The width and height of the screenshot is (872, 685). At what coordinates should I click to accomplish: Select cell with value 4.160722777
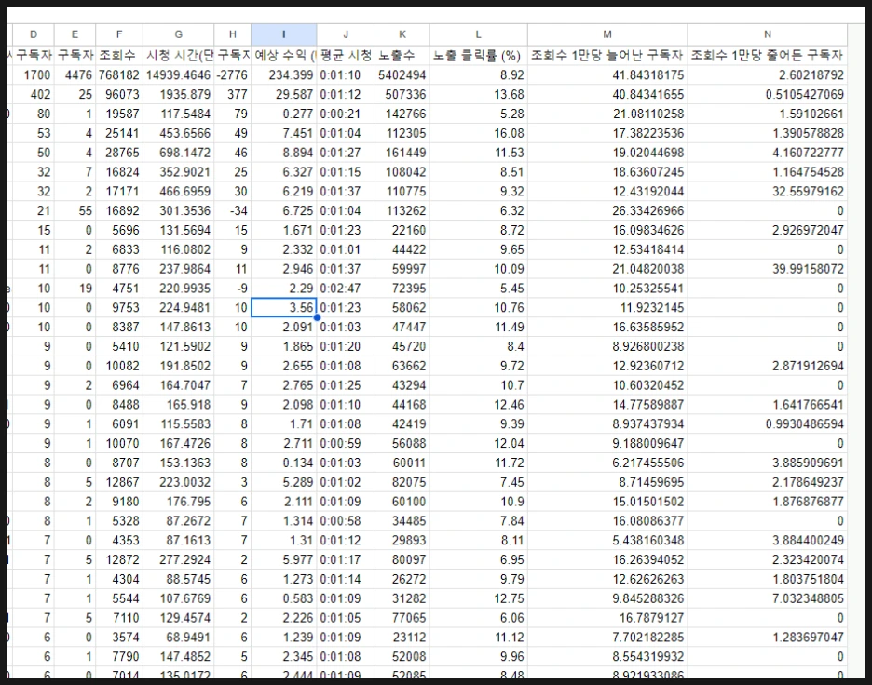[x=768, y=153]
